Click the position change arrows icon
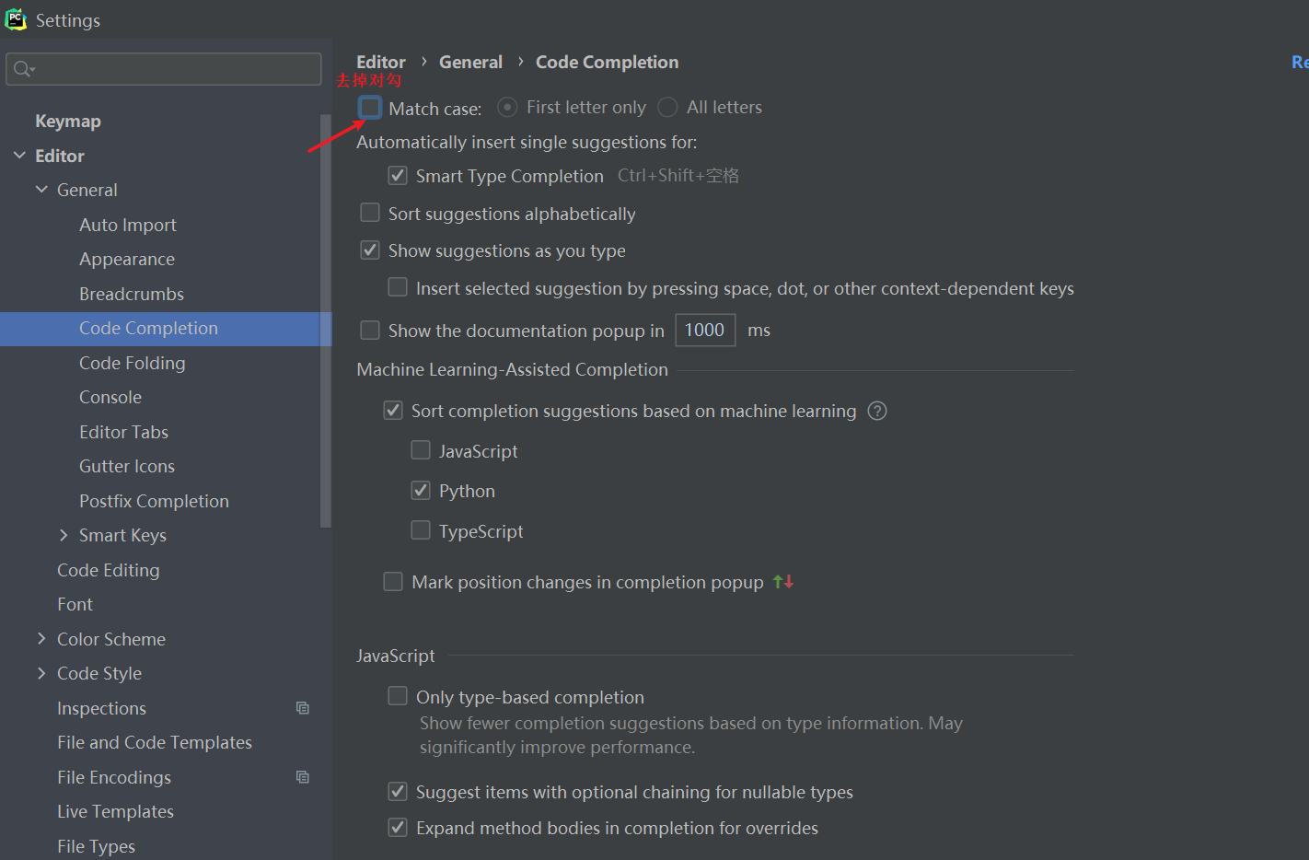Viewport: 1309px width, 860px height. click(783, 582)
